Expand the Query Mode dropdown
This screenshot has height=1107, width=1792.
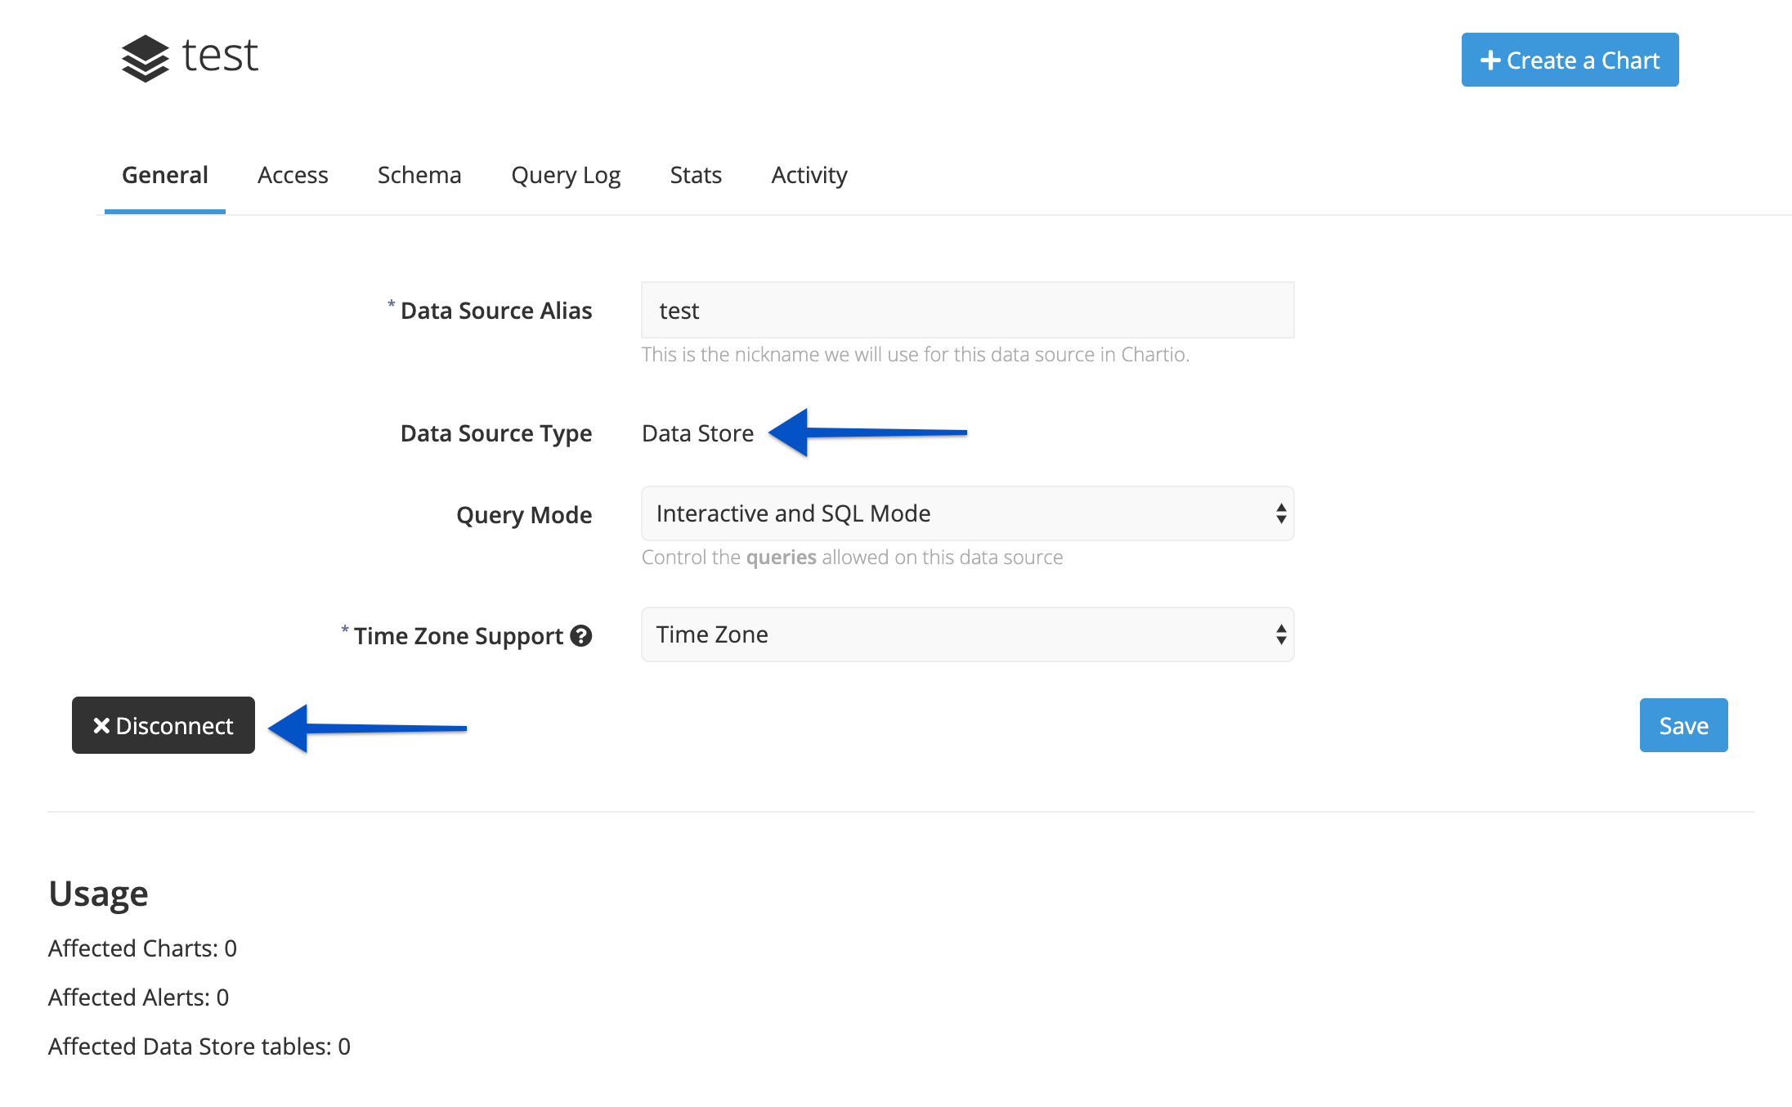pos(968,513)
